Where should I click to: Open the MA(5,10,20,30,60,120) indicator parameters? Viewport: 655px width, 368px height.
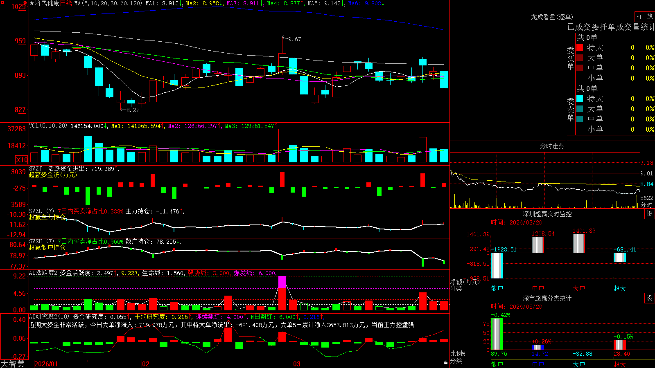coord(108,3)
